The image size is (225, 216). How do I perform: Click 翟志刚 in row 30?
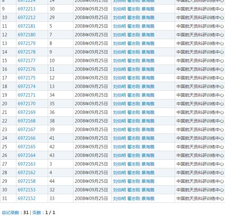133,190
